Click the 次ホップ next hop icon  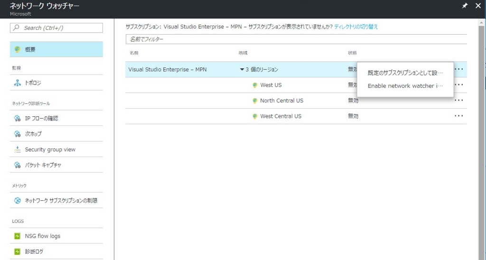[x=18, y=134]
